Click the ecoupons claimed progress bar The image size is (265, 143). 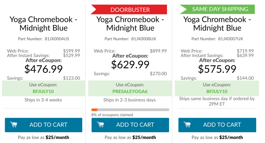coord(130,110)
